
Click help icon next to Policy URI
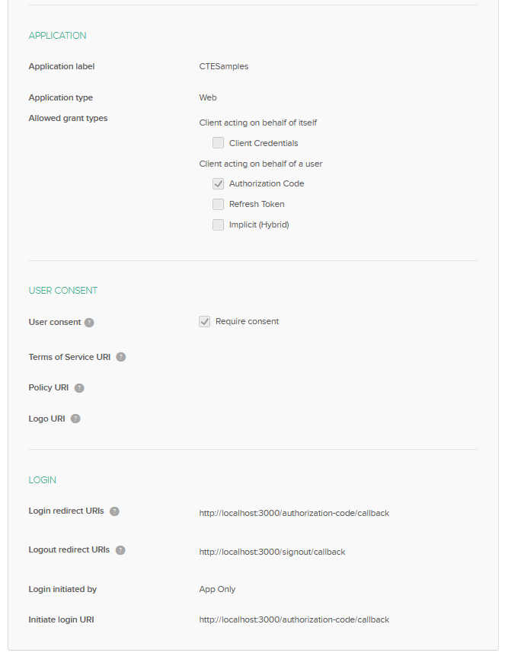79,388
